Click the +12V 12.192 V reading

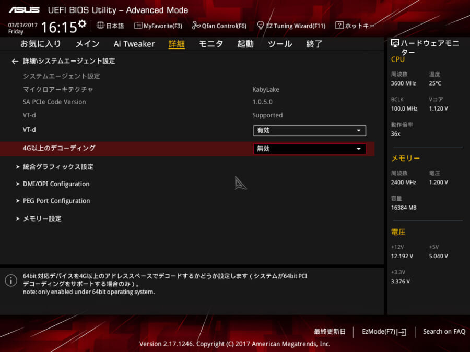coord(402,256)
